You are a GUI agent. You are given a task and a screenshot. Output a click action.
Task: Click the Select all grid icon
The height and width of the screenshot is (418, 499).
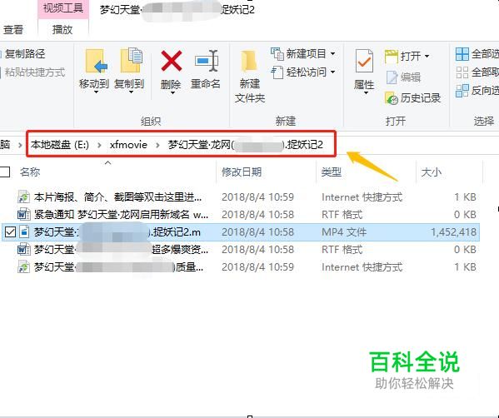click(x=462, y=54)
